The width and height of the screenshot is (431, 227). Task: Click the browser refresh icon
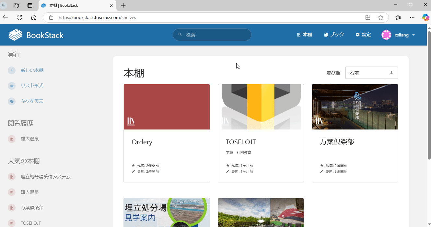19,17
